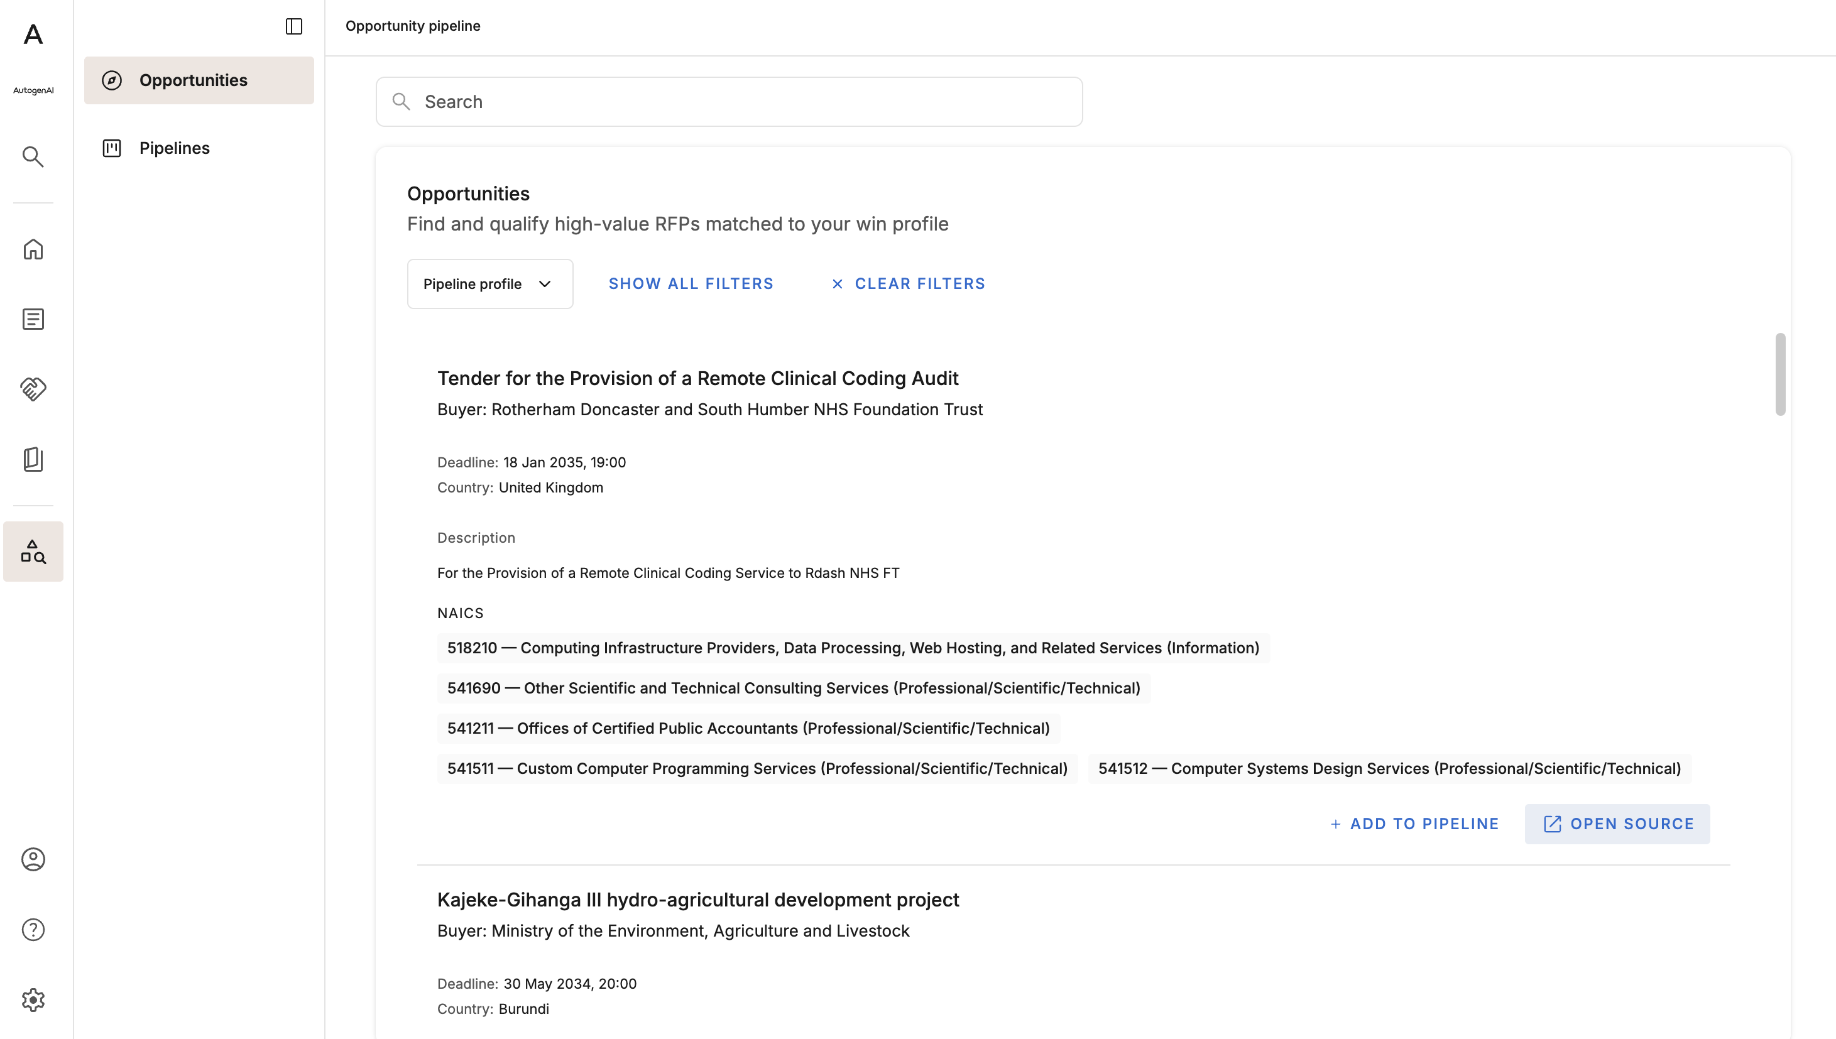
Task: Click the Country Burundi value
Action: (x=524, y=1009)
